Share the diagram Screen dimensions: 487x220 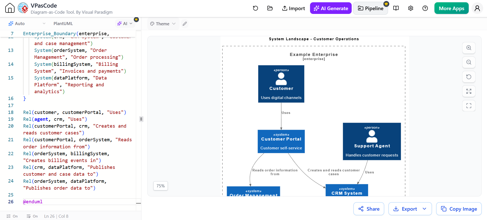(x=369, y=209)
